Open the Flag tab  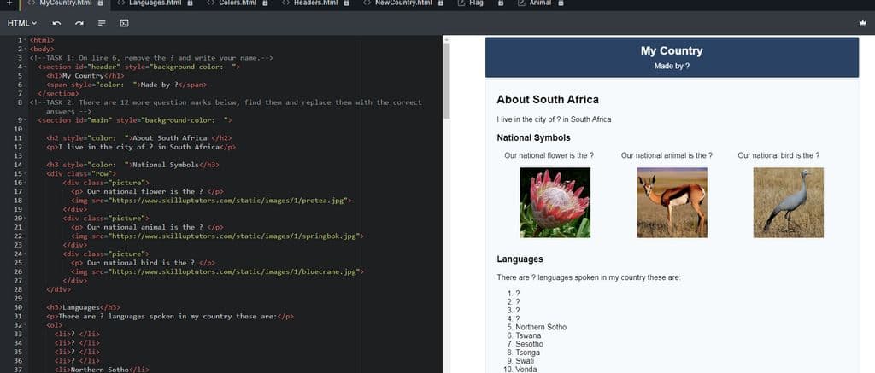475,3
